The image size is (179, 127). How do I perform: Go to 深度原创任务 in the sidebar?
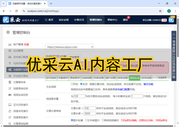(21, 89)
